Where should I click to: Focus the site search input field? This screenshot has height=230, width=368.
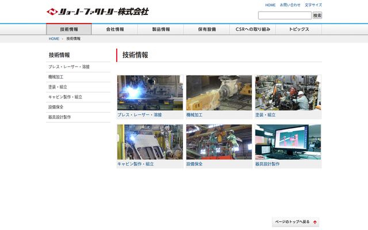tap(285, 16)
